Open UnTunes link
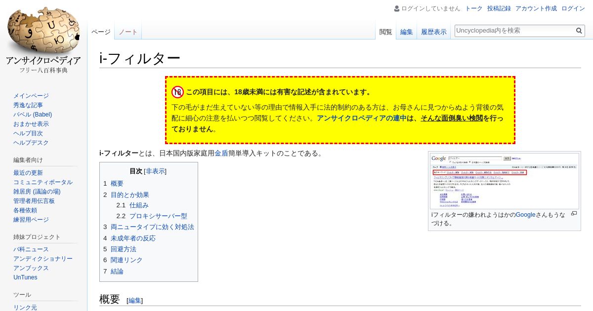Image resolution: width=593 pixels, height=311 pixels. 25,277
